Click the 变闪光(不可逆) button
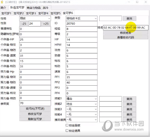 (x=35, y=109)
